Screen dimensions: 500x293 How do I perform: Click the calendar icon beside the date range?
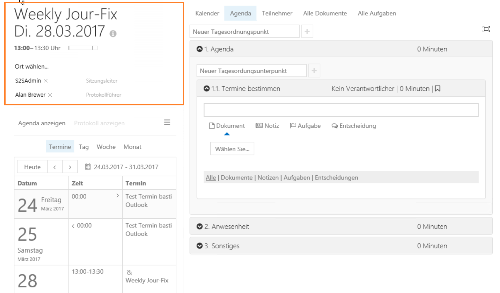coord(88,167)
